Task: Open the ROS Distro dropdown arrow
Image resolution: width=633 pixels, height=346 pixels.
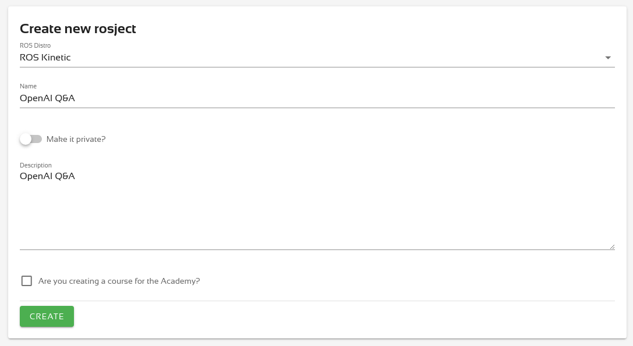Action: click(607, 58)
